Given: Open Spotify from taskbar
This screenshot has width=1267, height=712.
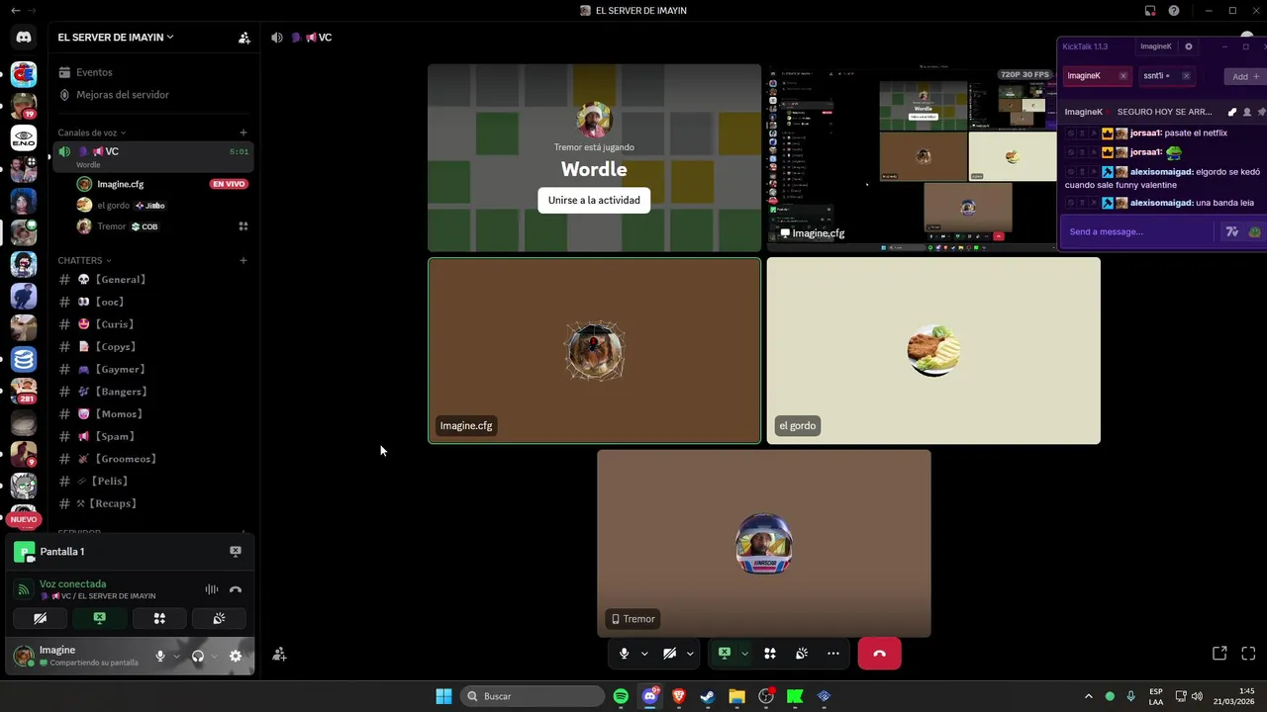Looking at the screenshot, I should (x=621, y=696).
